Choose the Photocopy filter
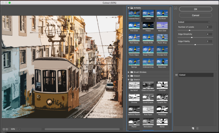This screenshot has width=219, height=133. coord(162,109)
